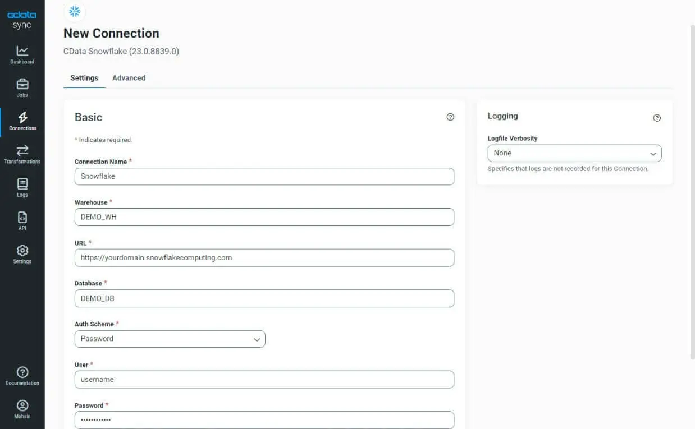Open the Dashboard from the sidebar
The height and width of the screenshot is (429, 695).
22,53
